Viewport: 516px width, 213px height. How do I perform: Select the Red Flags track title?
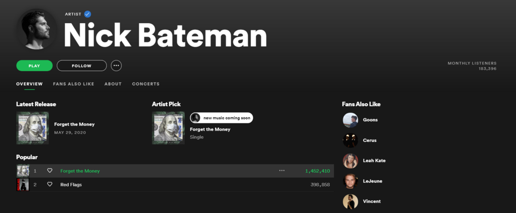(x=71, y=185)
